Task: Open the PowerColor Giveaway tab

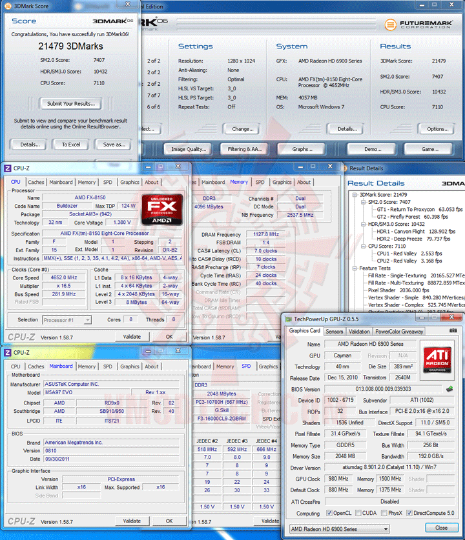Action: click(x=399, y=332)
